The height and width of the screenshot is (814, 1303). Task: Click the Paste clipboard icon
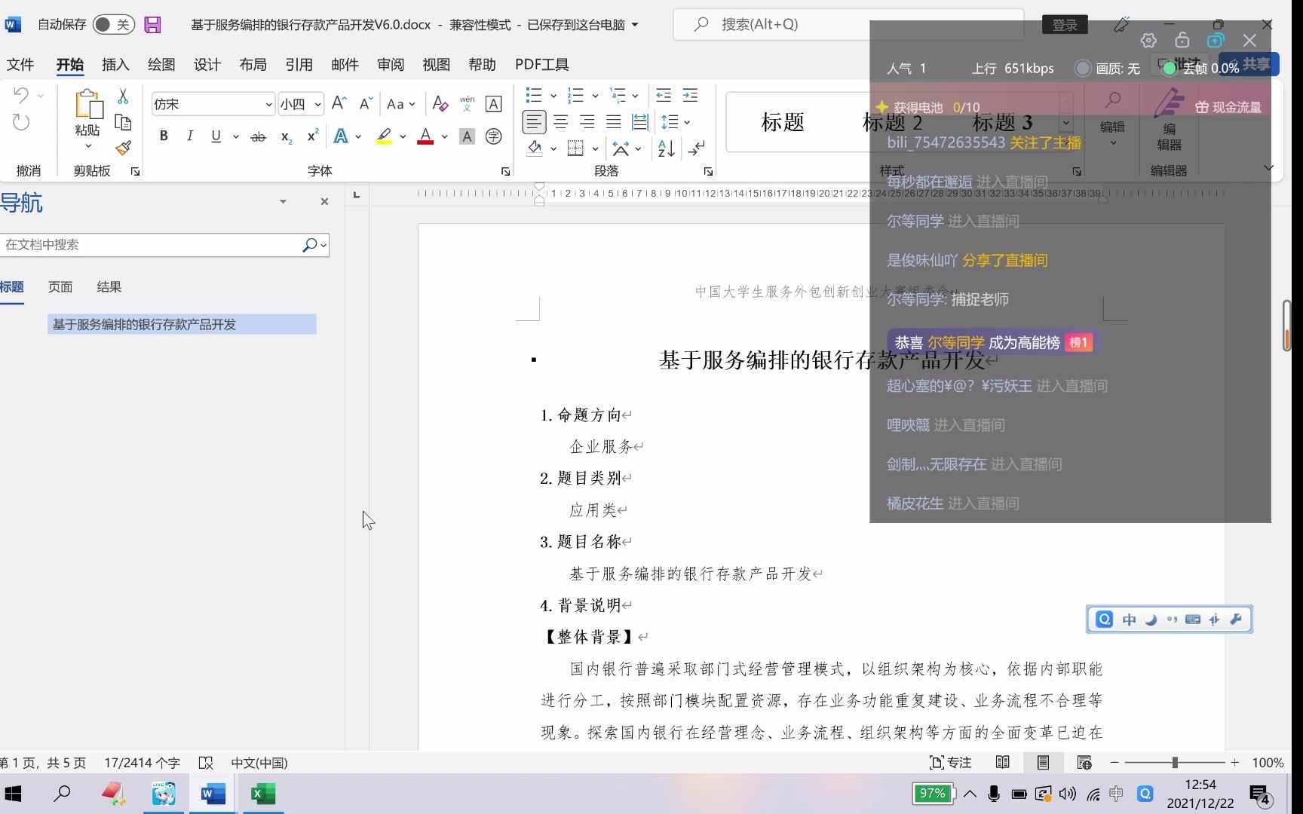[87, 104]
